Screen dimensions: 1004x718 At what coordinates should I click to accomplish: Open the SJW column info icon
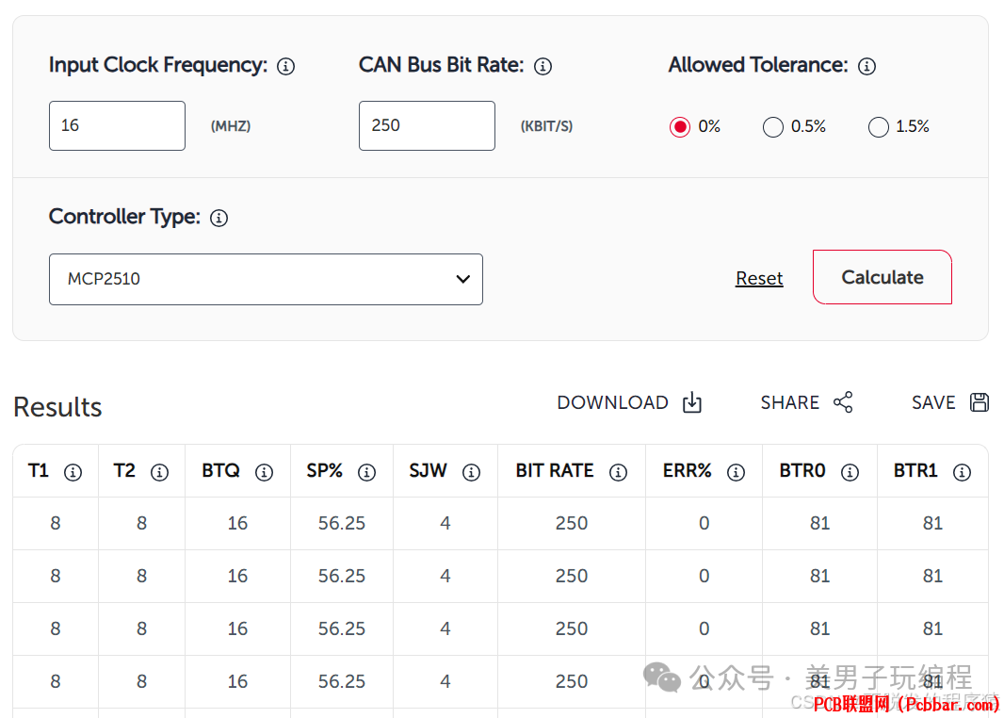coord(471,472)
